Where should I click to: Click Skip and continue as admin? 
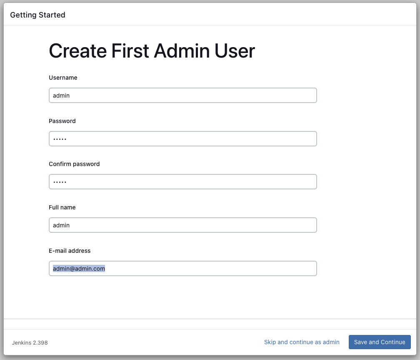coord(302,342)
